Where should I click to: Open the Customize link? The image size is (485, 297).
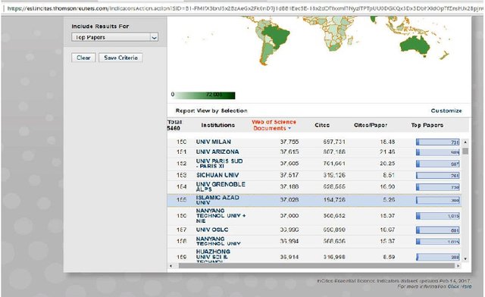[x=446, y=111]
